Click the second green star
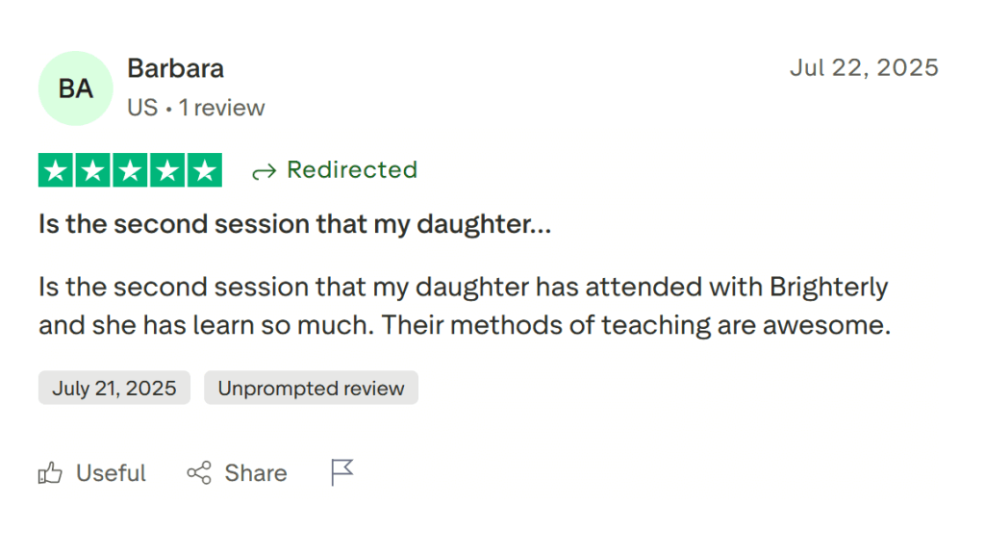 click(93, 169)
